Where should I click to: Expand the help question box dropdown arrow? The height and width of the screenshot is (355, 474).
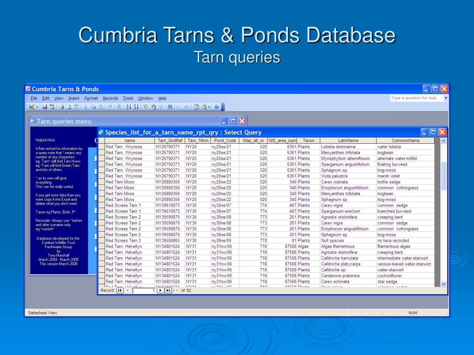coord(446,98)
